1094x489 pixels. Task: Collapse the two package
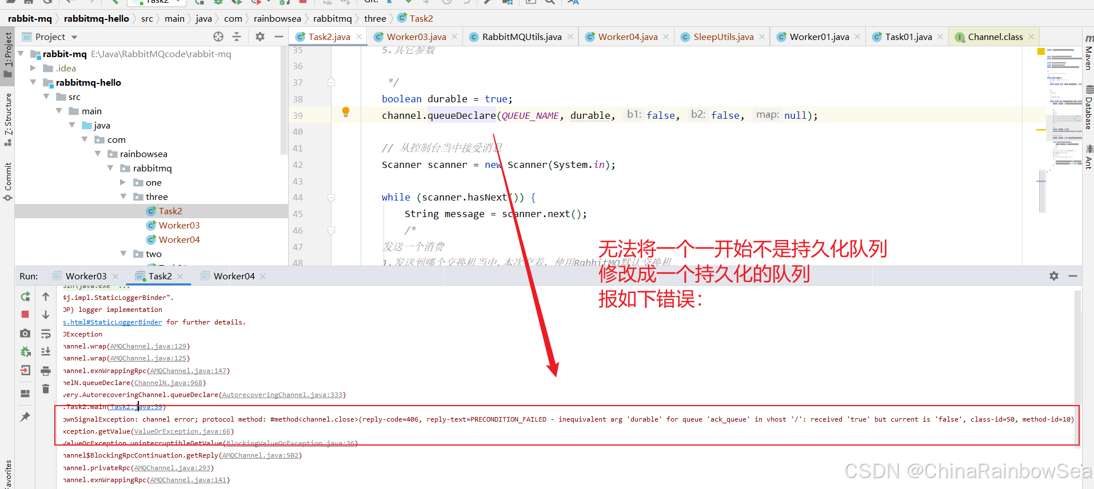[123, 254]
